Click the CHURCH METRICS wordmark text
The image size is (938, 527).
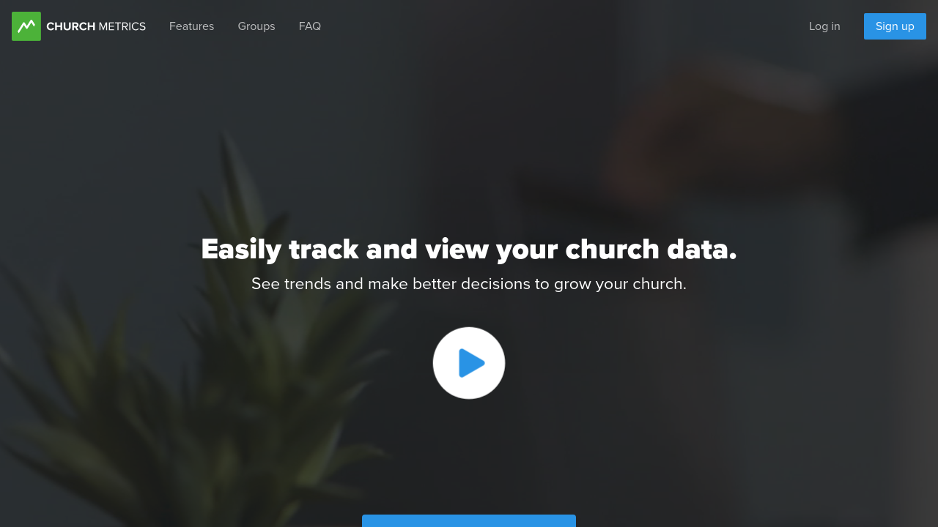tap(96, 26)
